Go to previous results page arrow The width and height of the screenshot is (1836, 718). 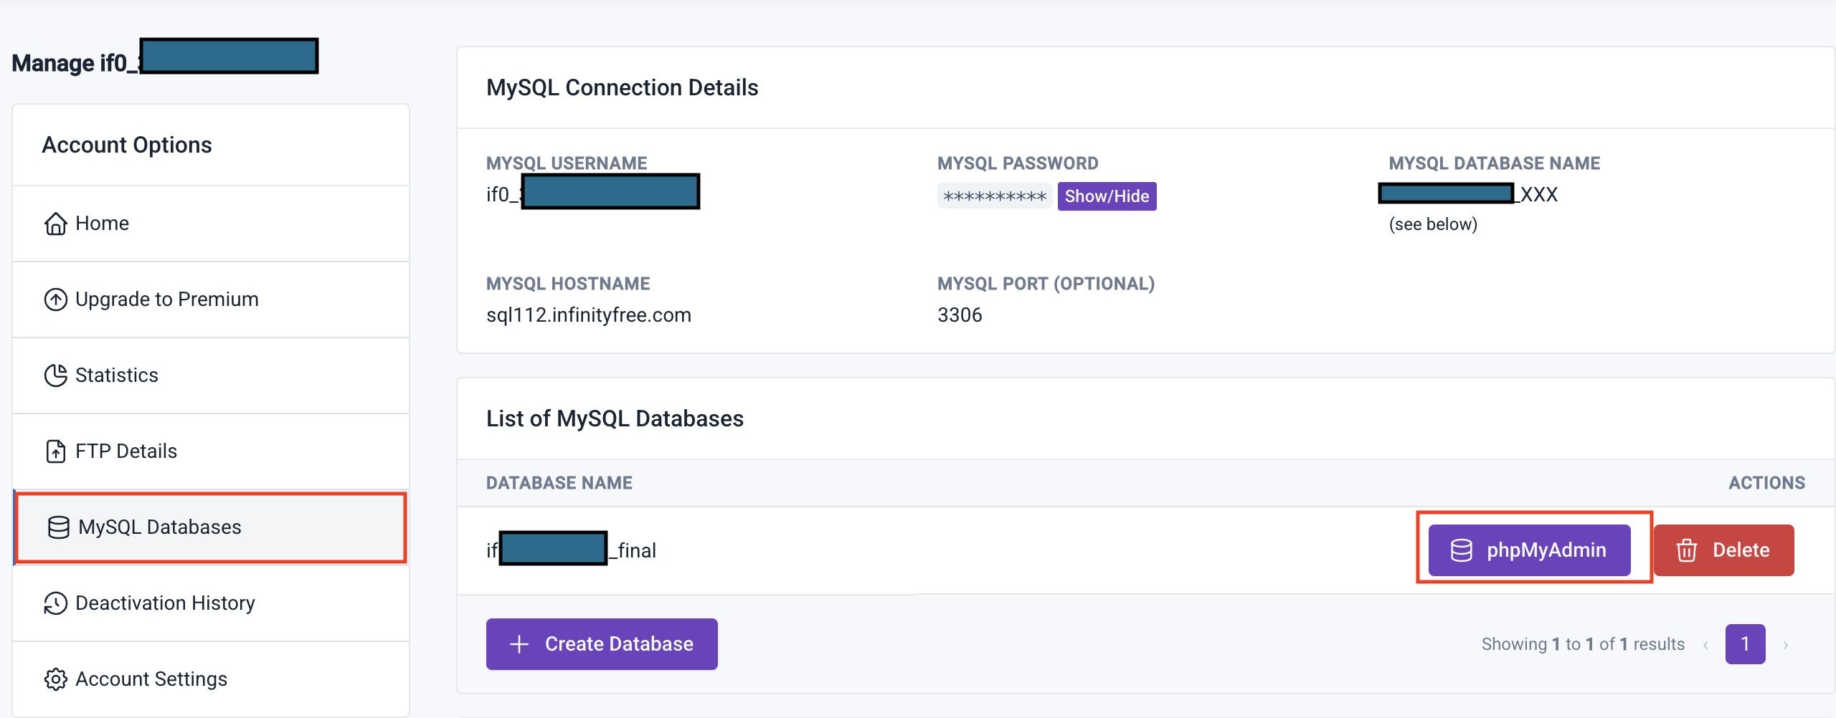coord(1705,645)
